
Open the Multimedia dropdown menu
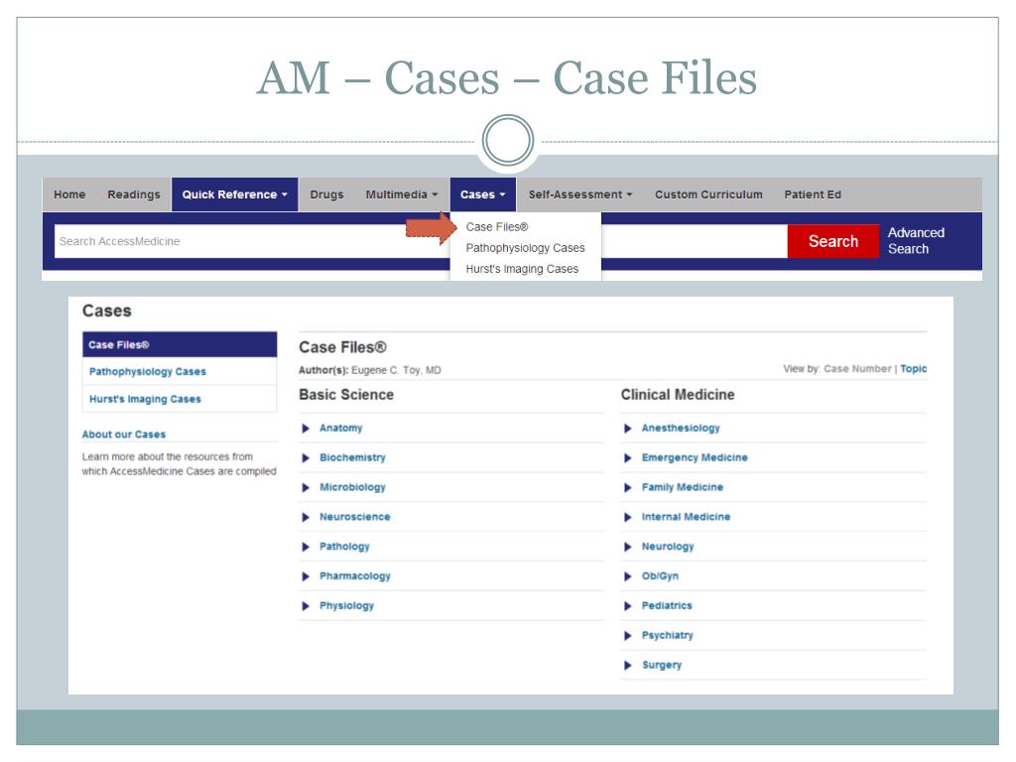402,194
